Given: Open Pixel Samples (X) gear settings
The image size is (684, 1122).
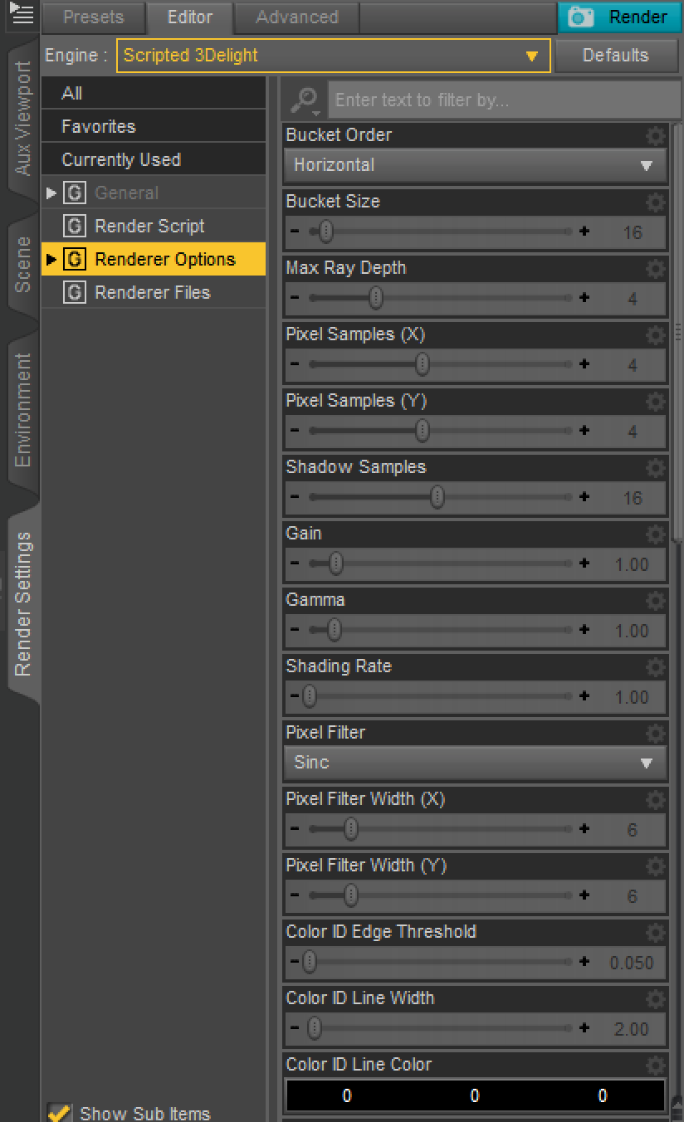Looking at the screenshot, I should [656, 334].
